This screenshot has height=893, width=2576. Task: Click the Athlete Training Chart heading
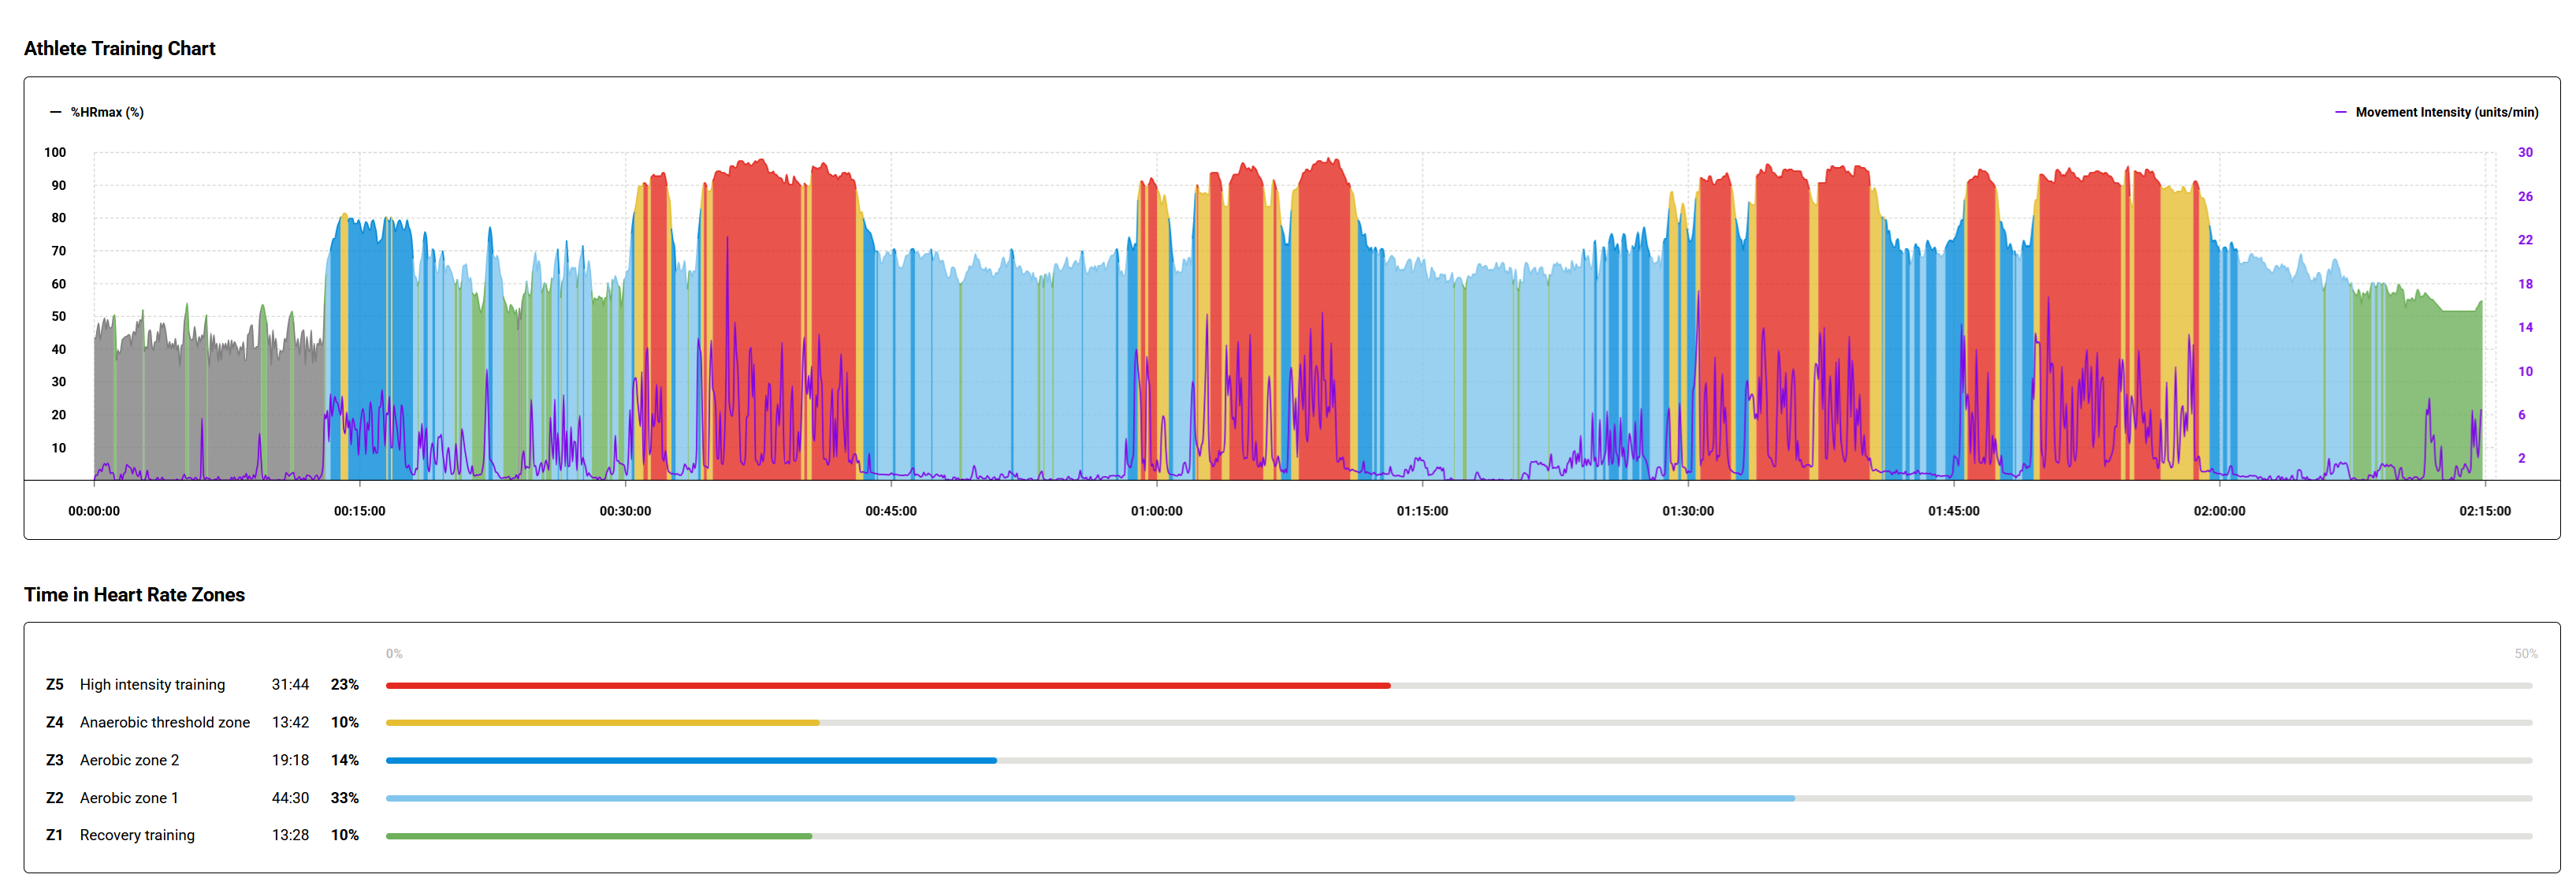(120, 48)
